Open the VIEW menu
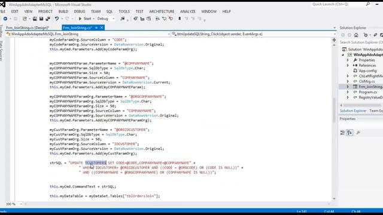This screenshot has height=215, width=383. tap(28, 11)
